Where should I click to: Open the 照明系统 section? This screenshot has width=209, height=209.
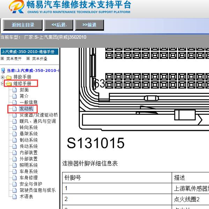[x=29, y=165]
